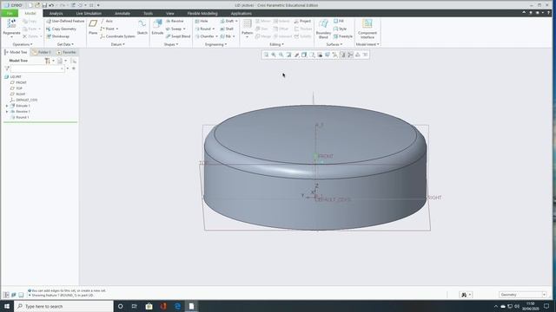The width and height of the screenshot is (556, 312).
Task: Activate the Extrude tool
Action: 157,27
